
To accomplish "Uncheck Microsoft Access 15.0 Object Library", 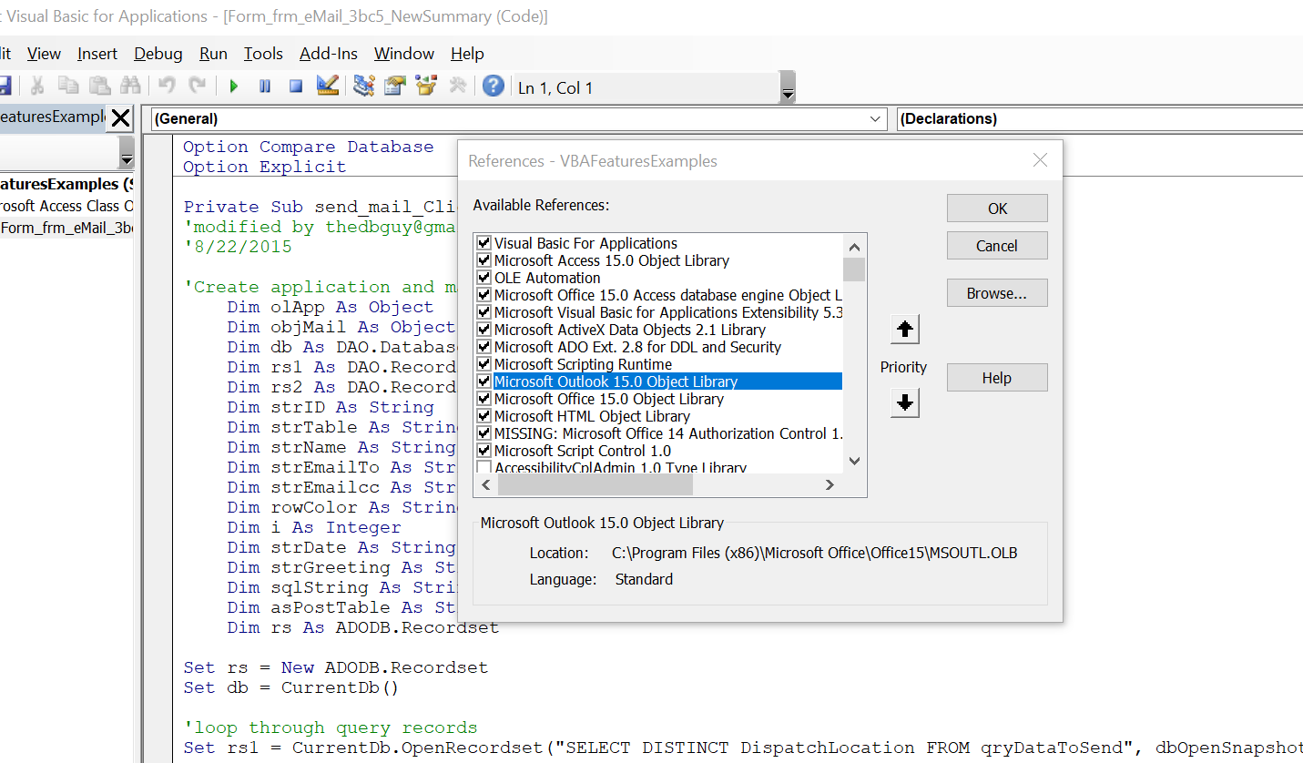I will tap(484, 260).
